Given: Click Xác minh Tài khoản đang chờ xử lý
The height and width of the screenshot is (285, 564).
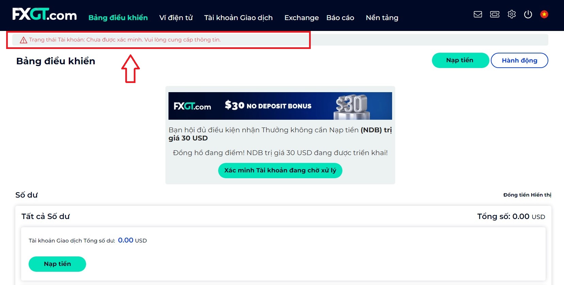Looking at the screenshot, I should pyautogui.click(x=280, y=170).
